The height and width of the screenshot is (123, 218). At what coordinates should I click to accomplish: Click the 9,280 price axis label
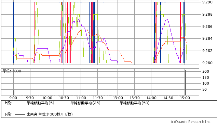[207, 63]
